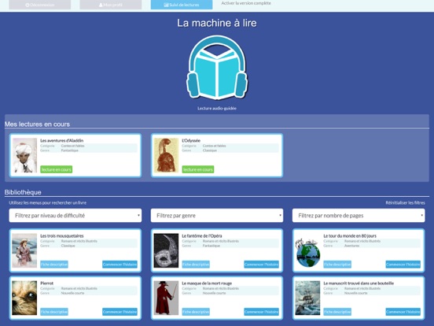This screenshot has height=326, width=434.
Task: Open the Pierrot dog cover thumbnail
Action: pos(24,298)
